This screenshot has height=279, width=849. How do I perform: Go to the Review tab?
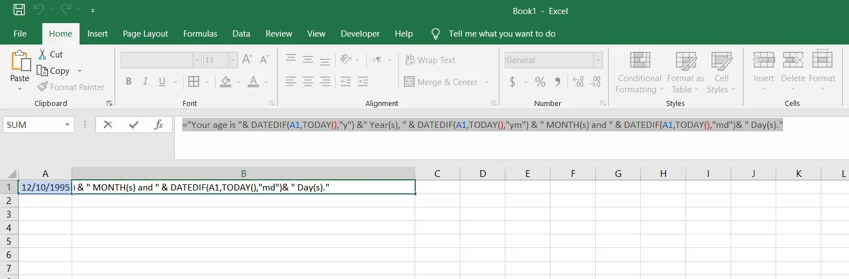coord(279,34)
